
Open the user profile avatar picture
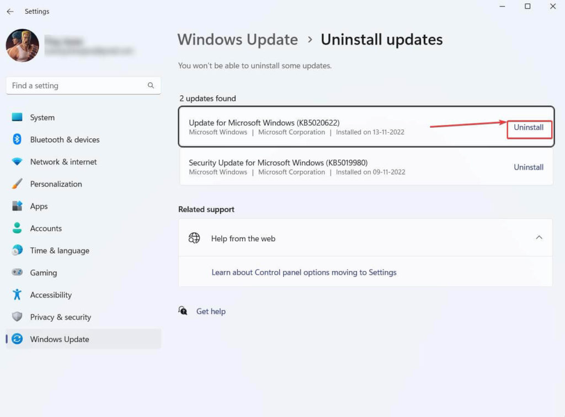[22, 45]
